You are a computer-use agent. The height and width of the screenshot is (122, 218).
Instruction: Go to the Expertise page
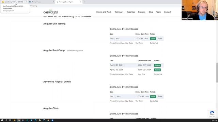click(130, 12)
